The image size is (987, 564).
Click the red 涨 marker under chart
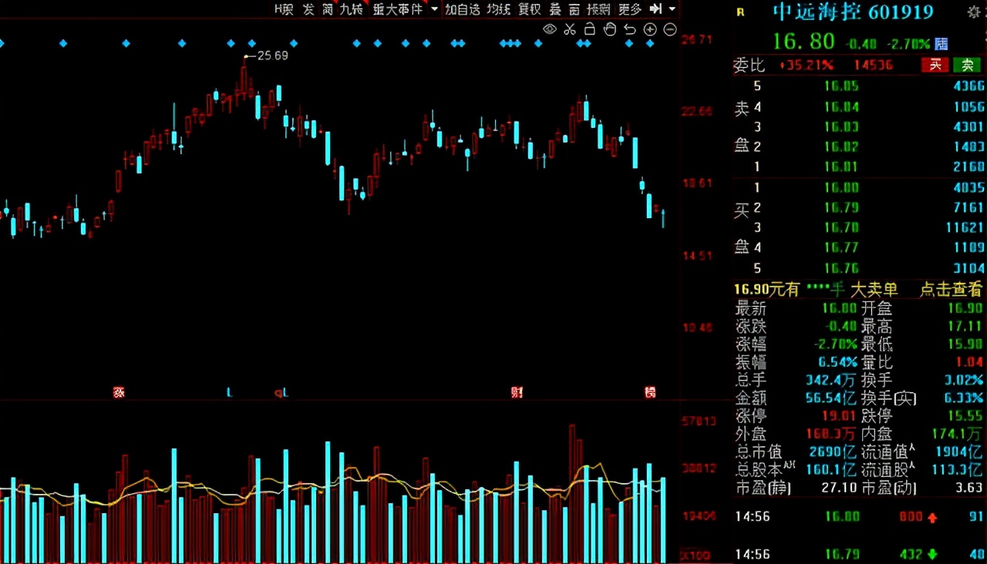click(119, 392)
